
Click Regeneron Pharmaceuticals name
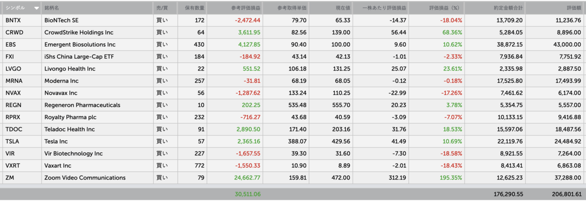(82, 105)
